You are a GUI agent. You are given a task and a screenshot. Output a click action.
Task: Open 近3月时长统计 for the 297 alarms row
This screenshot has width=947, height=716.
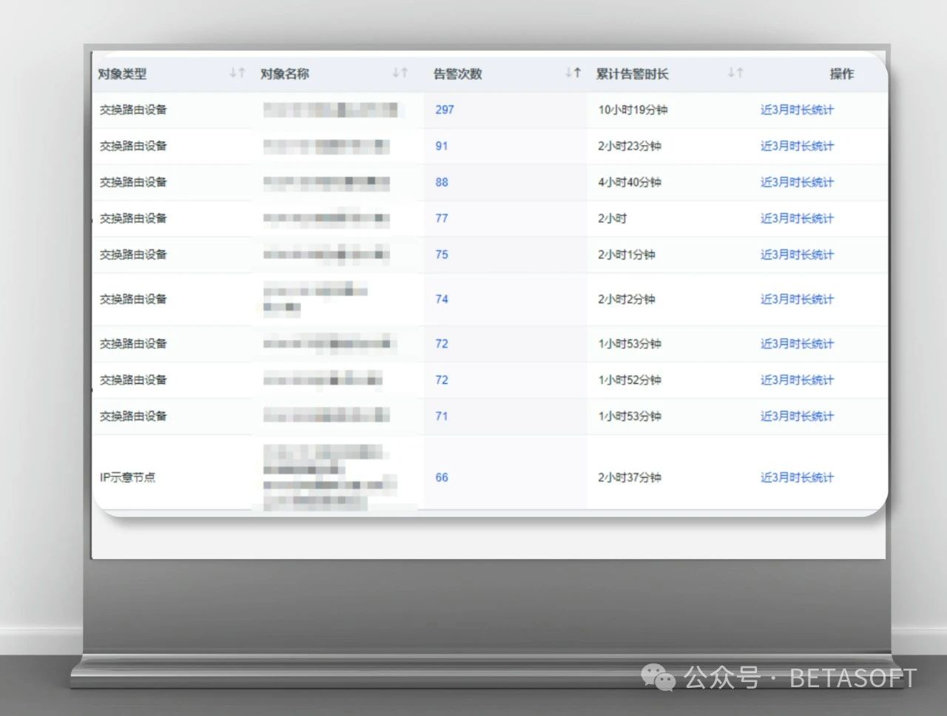796,109
